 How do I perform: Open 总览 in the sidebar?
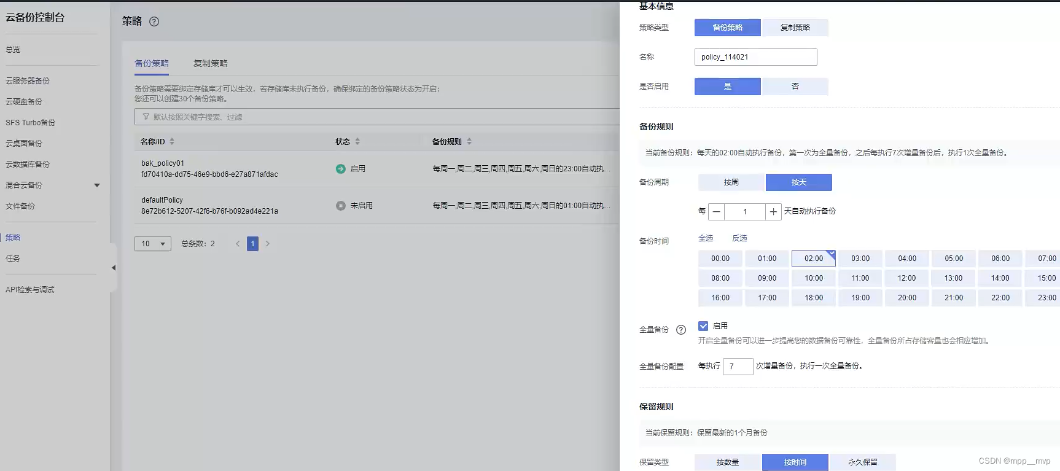click(13, 50)
